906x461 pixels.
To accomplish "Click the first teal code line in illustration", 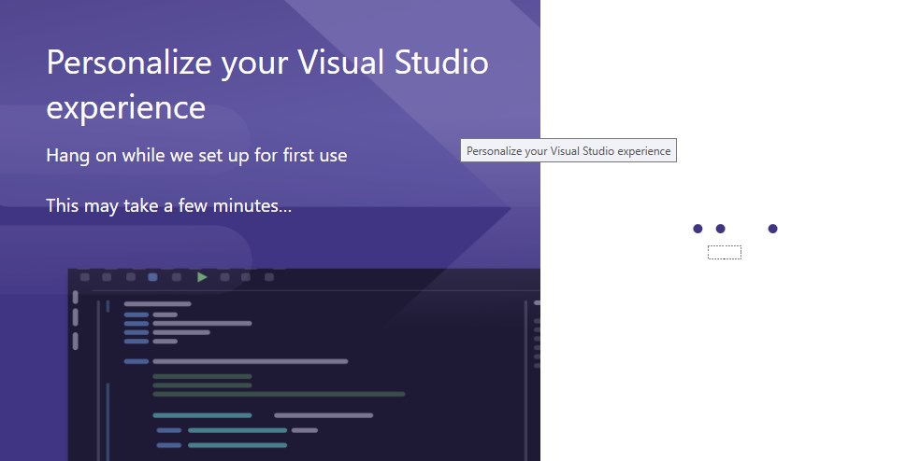I will [202, 415].
